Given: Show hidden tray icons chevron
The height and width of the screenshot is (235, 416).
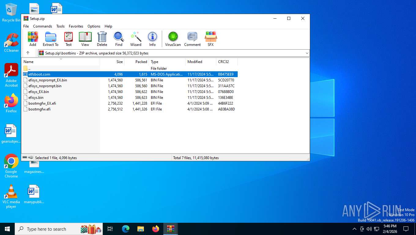Looking at the screenshot, I should 355,229.
